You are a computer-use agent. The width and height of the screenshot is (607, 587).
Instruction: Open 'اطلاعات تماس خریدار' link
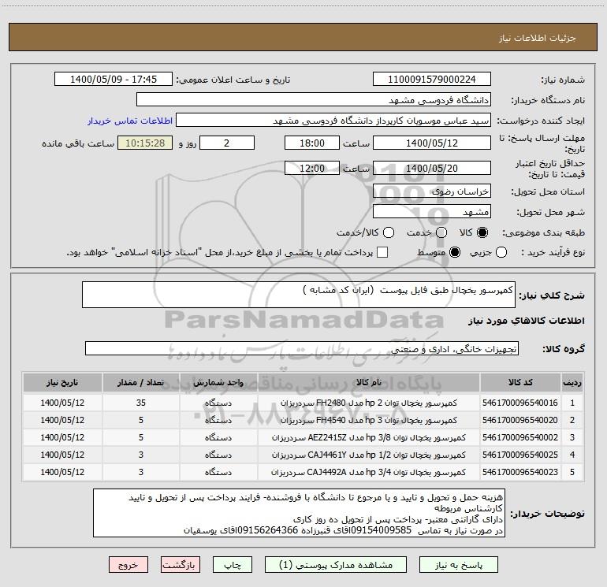point(130,121)
